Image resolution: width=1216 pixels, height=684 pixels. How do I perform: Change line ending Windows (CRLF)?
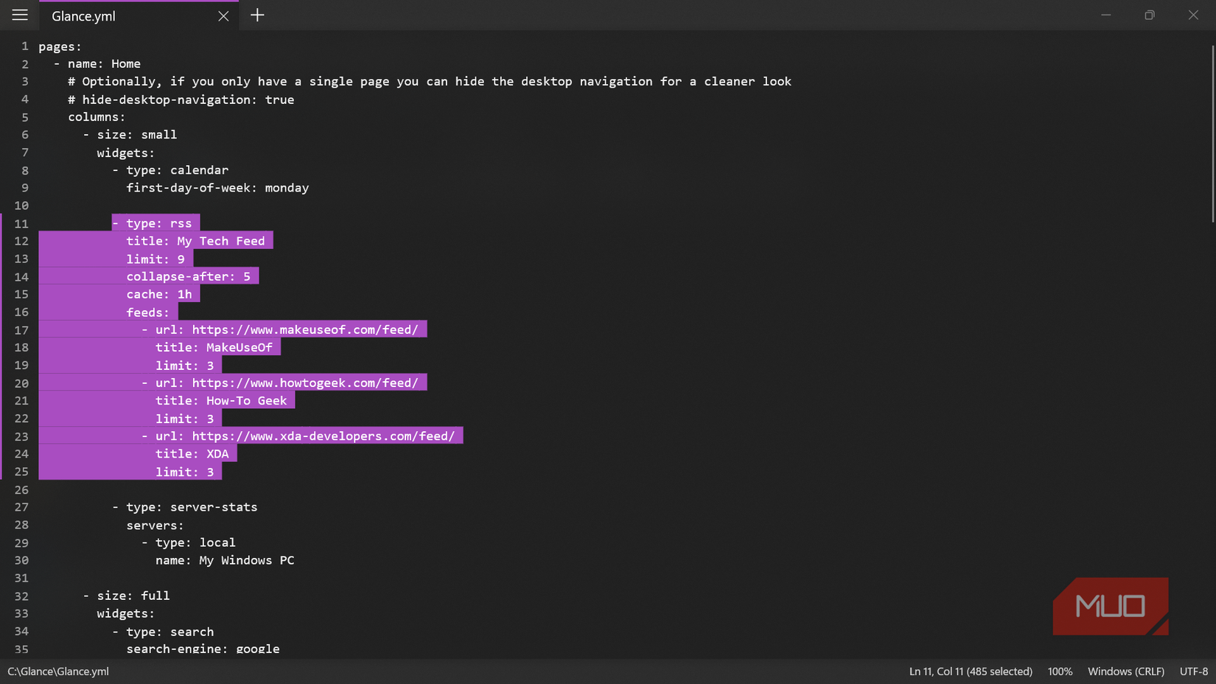pos(1126,671)
